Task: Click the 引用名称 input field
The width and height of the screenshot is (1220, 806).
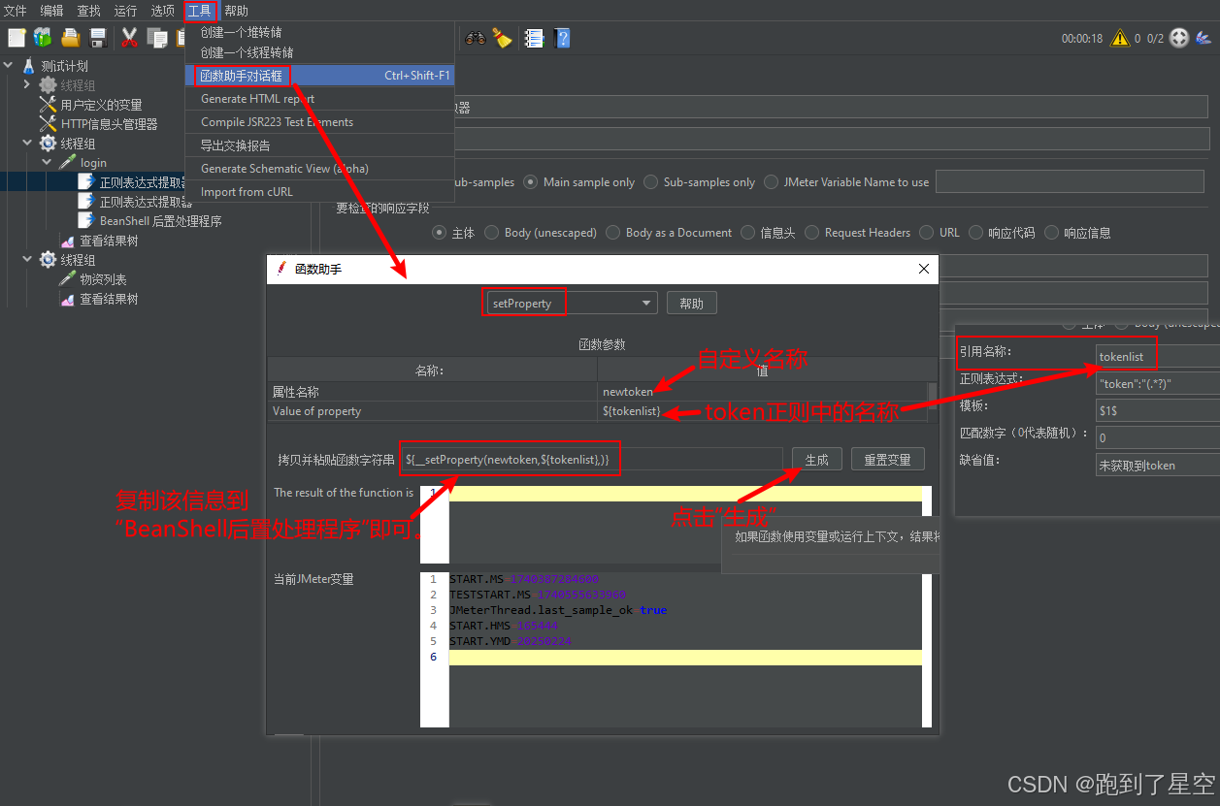Action: point(1157,356)
